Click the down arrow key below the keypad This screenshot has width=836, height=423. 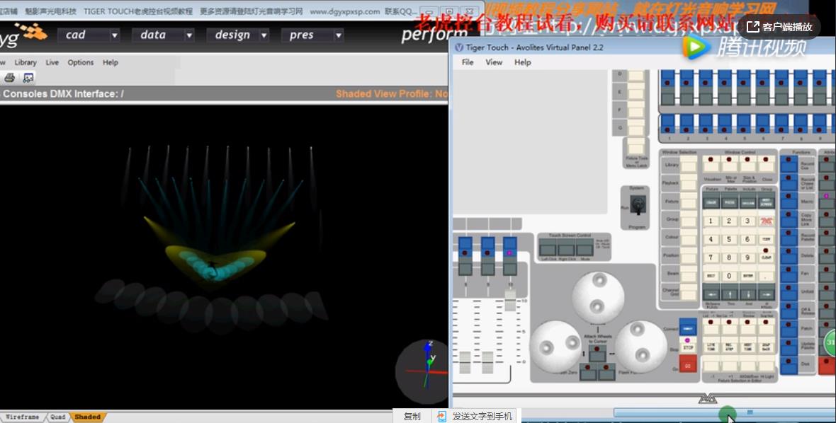747,294
